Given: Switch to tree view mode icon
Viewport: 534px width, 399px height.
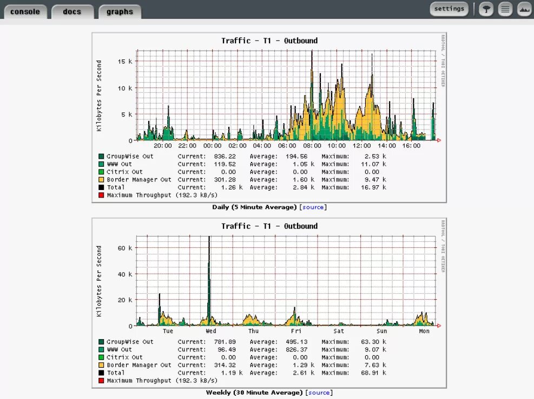Looking at the screenshot, I should click(x=486, y=9).
